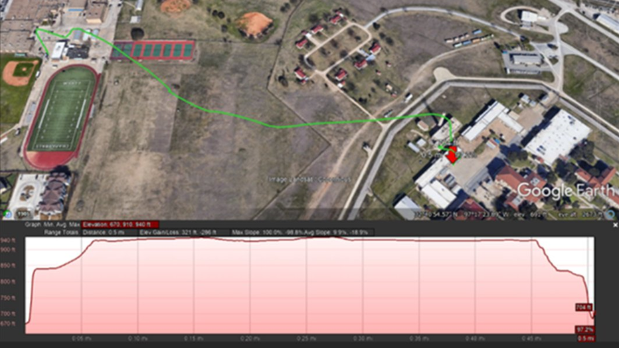The image size is (619, 348).
Task: Click the Distance range total value
Action: click(104, 232)
